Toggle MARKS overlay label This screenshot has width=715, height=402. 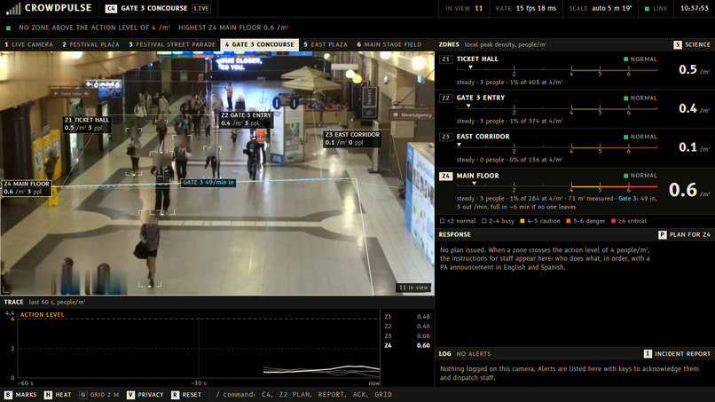click(26, 395)
